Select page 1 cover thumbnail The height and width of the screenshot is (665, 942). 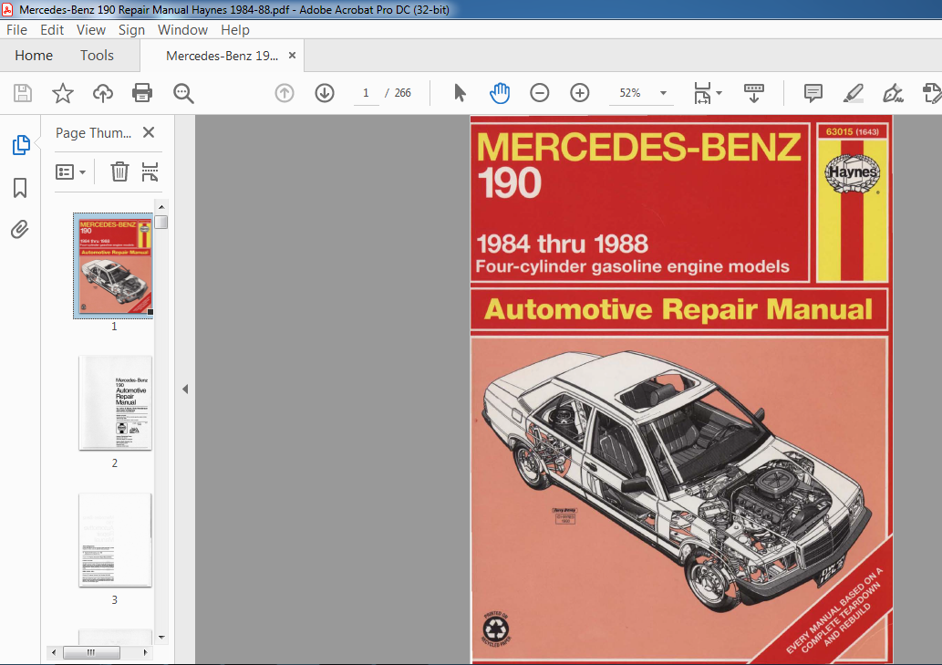[113, 265]
